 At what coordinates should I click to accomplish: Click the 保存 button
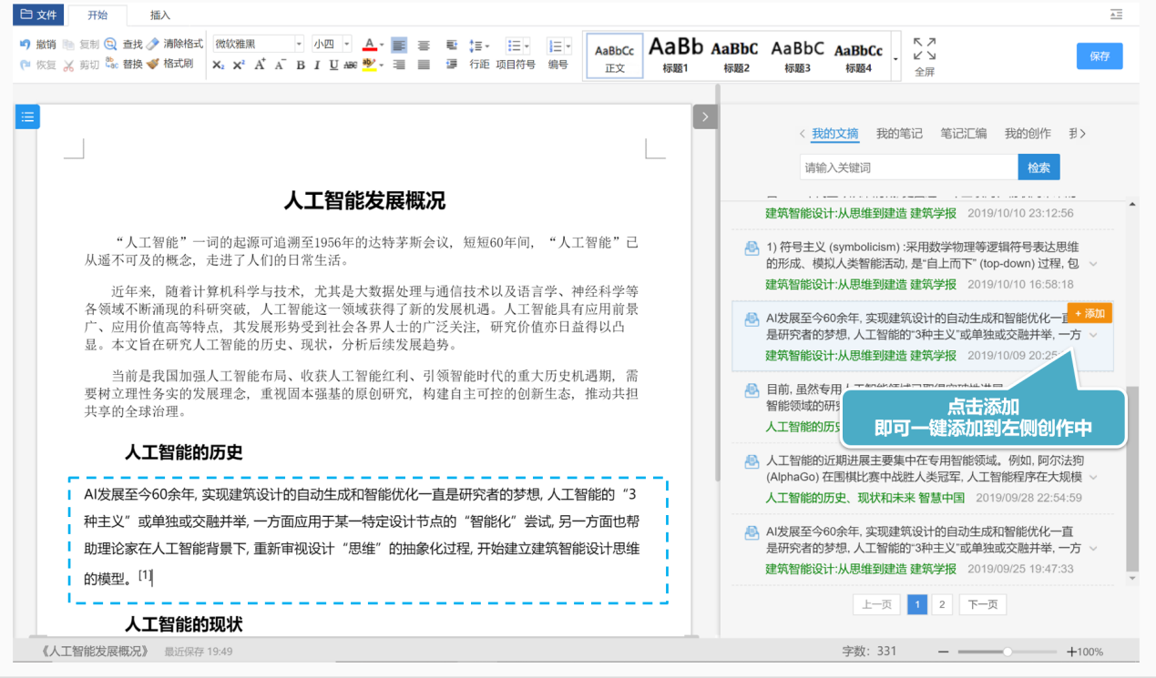point(1100,56)
